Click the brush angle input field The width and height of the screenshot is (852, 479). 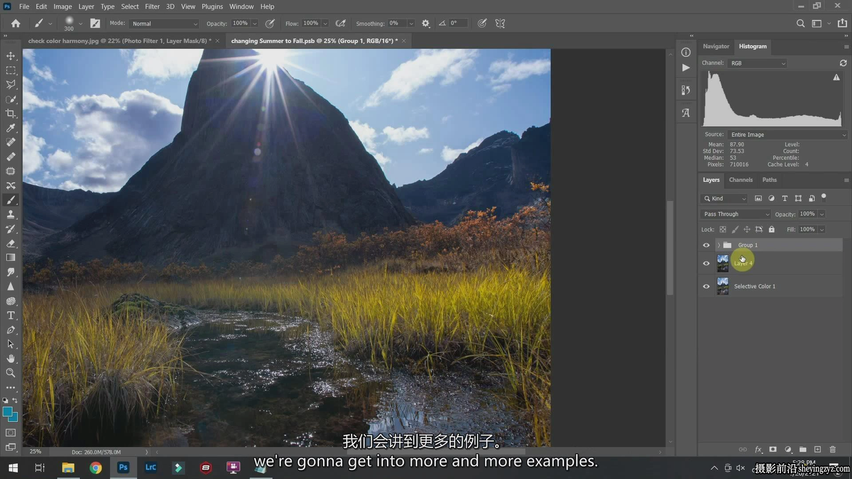click(x=458, y=24)
